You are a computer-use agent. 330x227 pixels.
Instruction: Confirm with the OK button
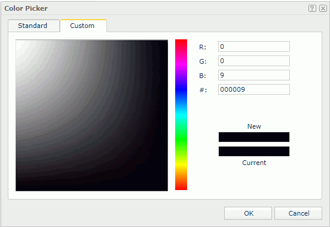click(x=248, y=213)
